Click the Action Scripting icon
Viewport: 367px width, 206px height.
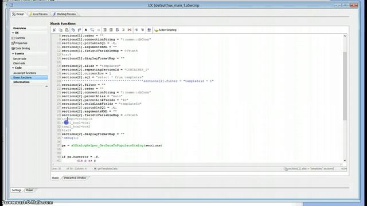tap(156, 30)
